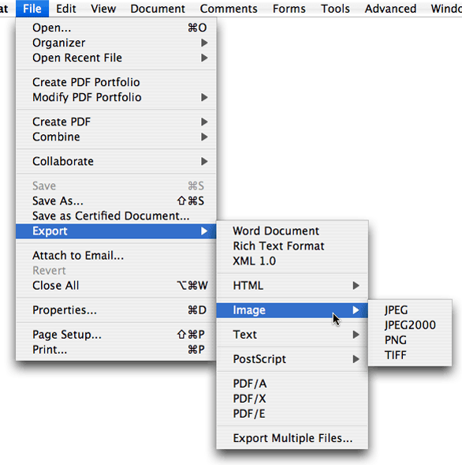This screenshot has width=462, height=465.
Task: Choose XML 1.0 export option
Action: 292,261
